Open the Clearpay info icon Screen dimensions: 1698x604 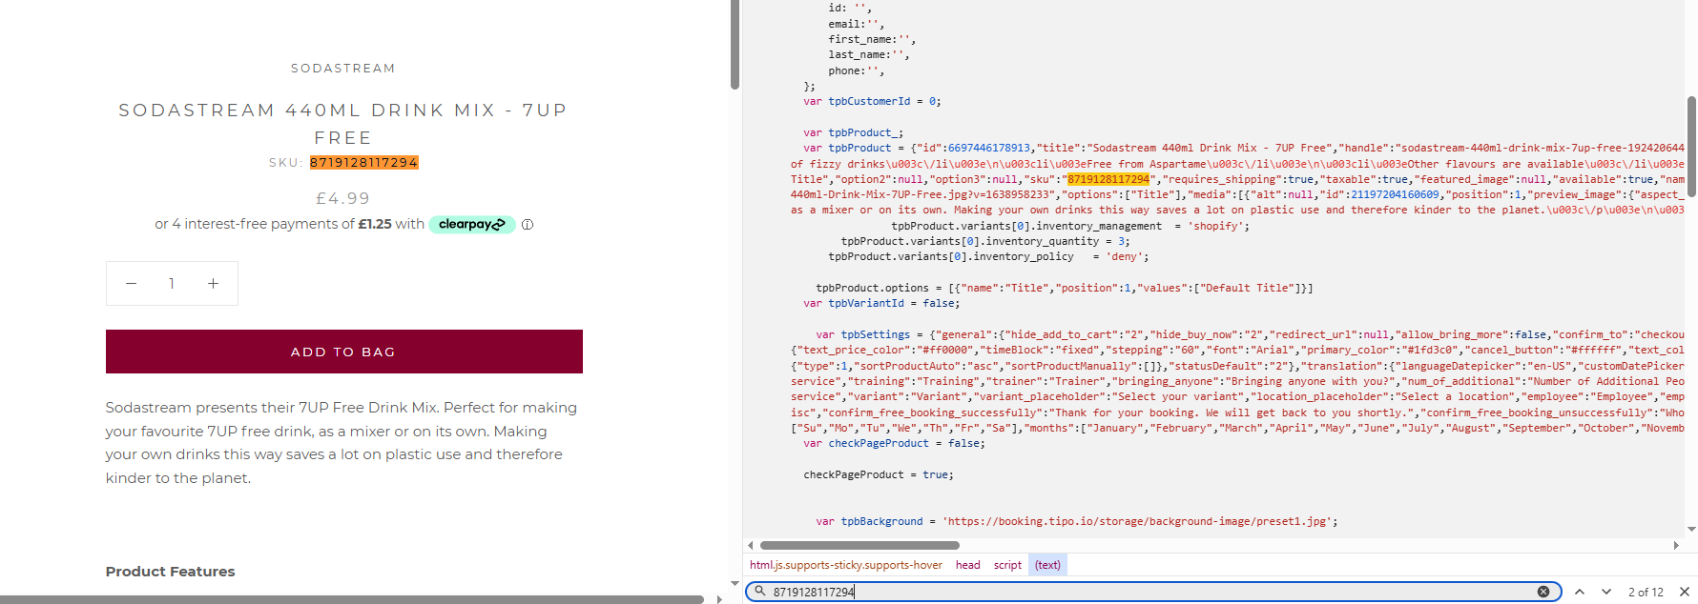pyautogui.click(x=528, y=225)
